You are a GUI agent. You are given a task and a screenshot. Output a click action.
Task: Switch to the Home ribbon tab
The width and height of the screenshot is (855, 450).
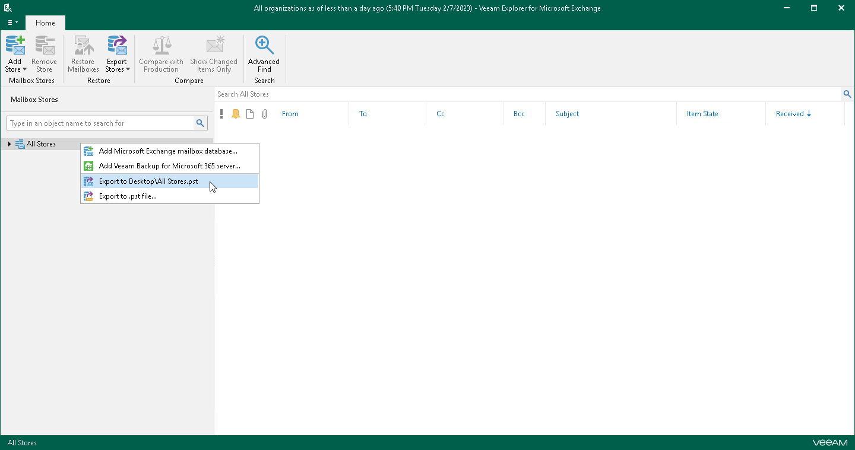45,23
